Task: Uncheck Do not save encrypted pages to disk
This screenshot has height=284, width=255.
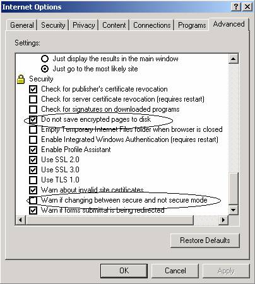Action: pos(33,119)
